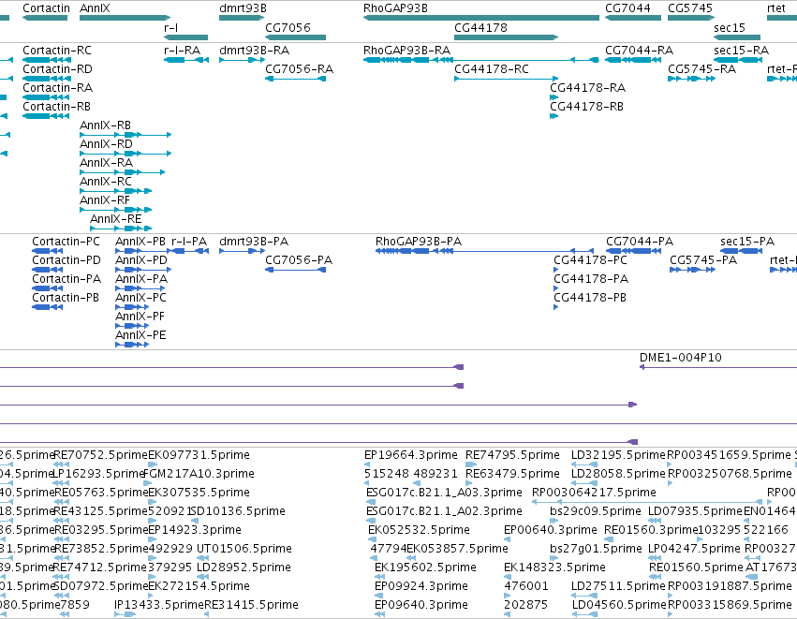Select the EP19664.3prime EST label
Viewport: 797px width, 619px height.
(x=411, y=455)
